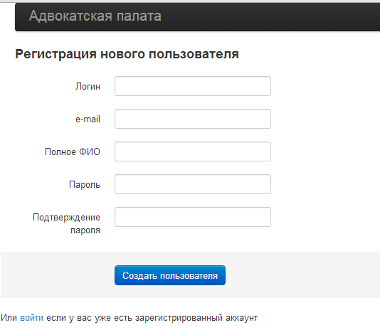Click into the e-mail input box
This screenshot has height=330, width=380.
[193, 119]
